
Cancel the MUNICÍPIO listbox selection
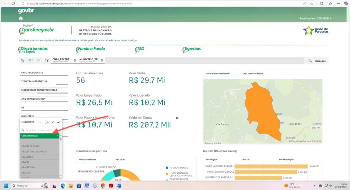tap(53, 122)
